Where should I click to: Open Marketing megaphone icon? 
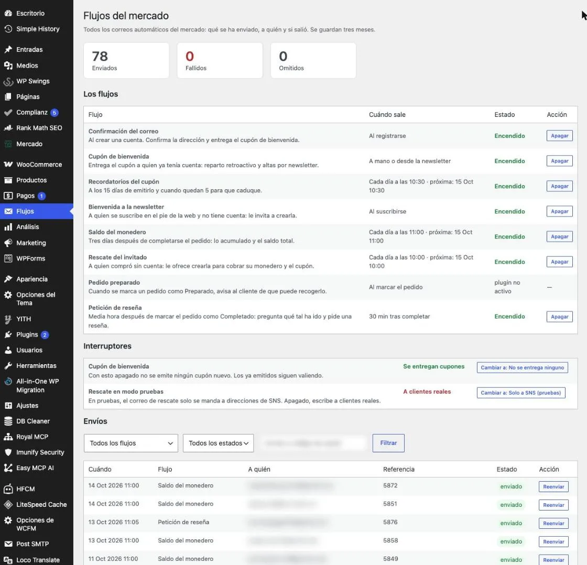(8, 243)
